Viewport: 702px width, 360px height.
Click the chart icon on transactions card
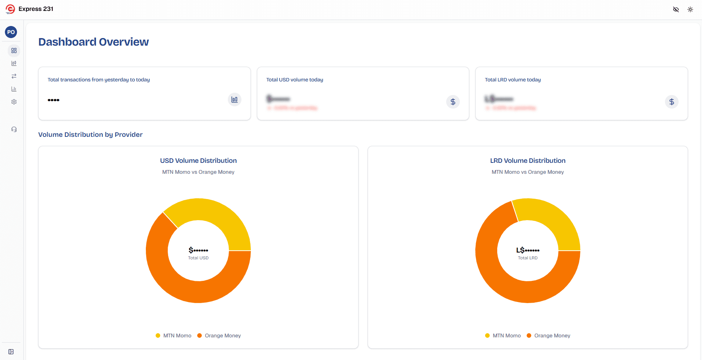[x=234, y=99]
